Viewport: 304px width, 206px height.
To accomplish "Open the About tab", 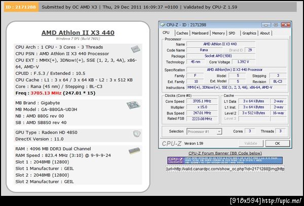I will coord(265,33).
